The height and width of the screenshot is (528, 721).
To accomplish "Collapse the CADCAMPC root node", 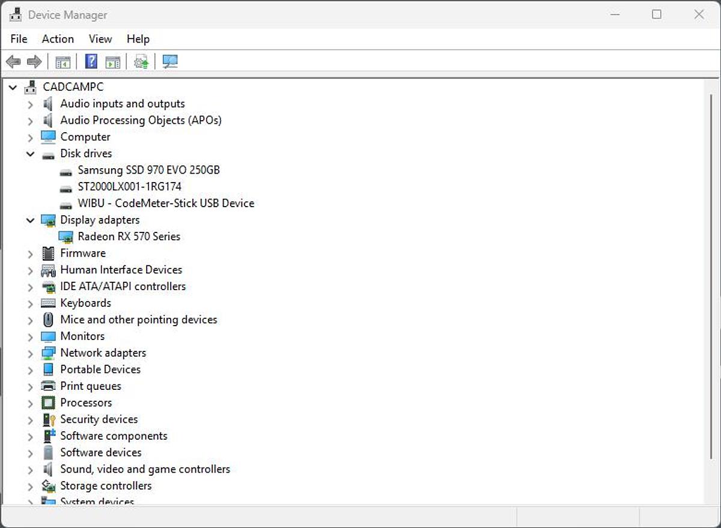I will [x=13, y=88].
